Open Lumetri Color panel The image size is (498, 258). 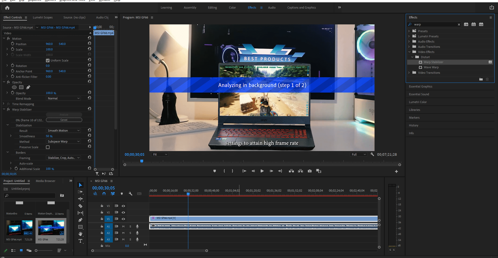(x=418, y=102)
